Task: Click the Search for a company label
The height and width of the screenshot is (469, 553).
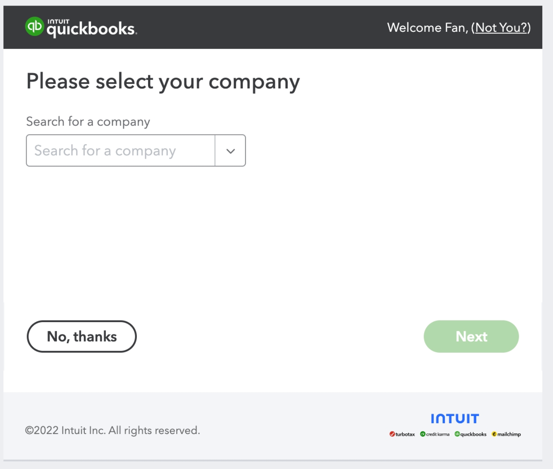Action: pos(88,121)
